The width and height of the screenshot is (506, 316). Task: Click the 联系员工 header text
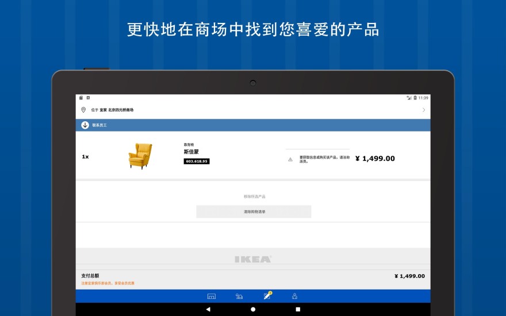[99, 125]
